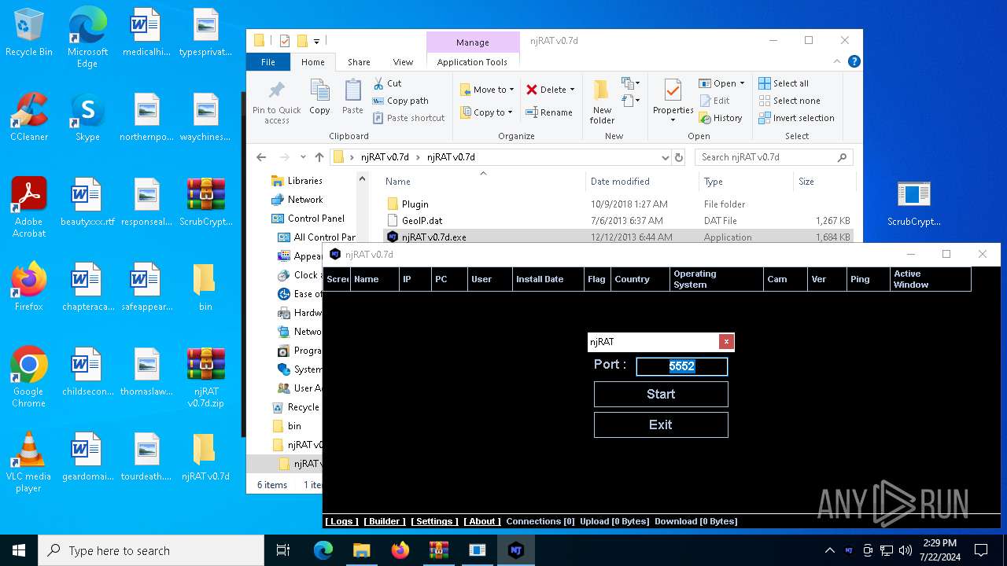
Task: Select the CCleaner desktop icon
Action: (x=29, y=117)
